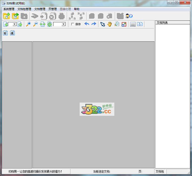Image resolution: width=192 pixels, height=176 pixels.
Task: Click the 当前选定文档 status text
Action: click(102, 171)
